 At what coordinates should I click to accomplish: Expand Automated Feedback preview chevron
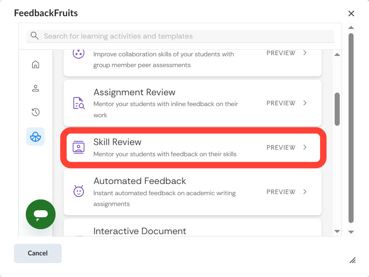305,192
